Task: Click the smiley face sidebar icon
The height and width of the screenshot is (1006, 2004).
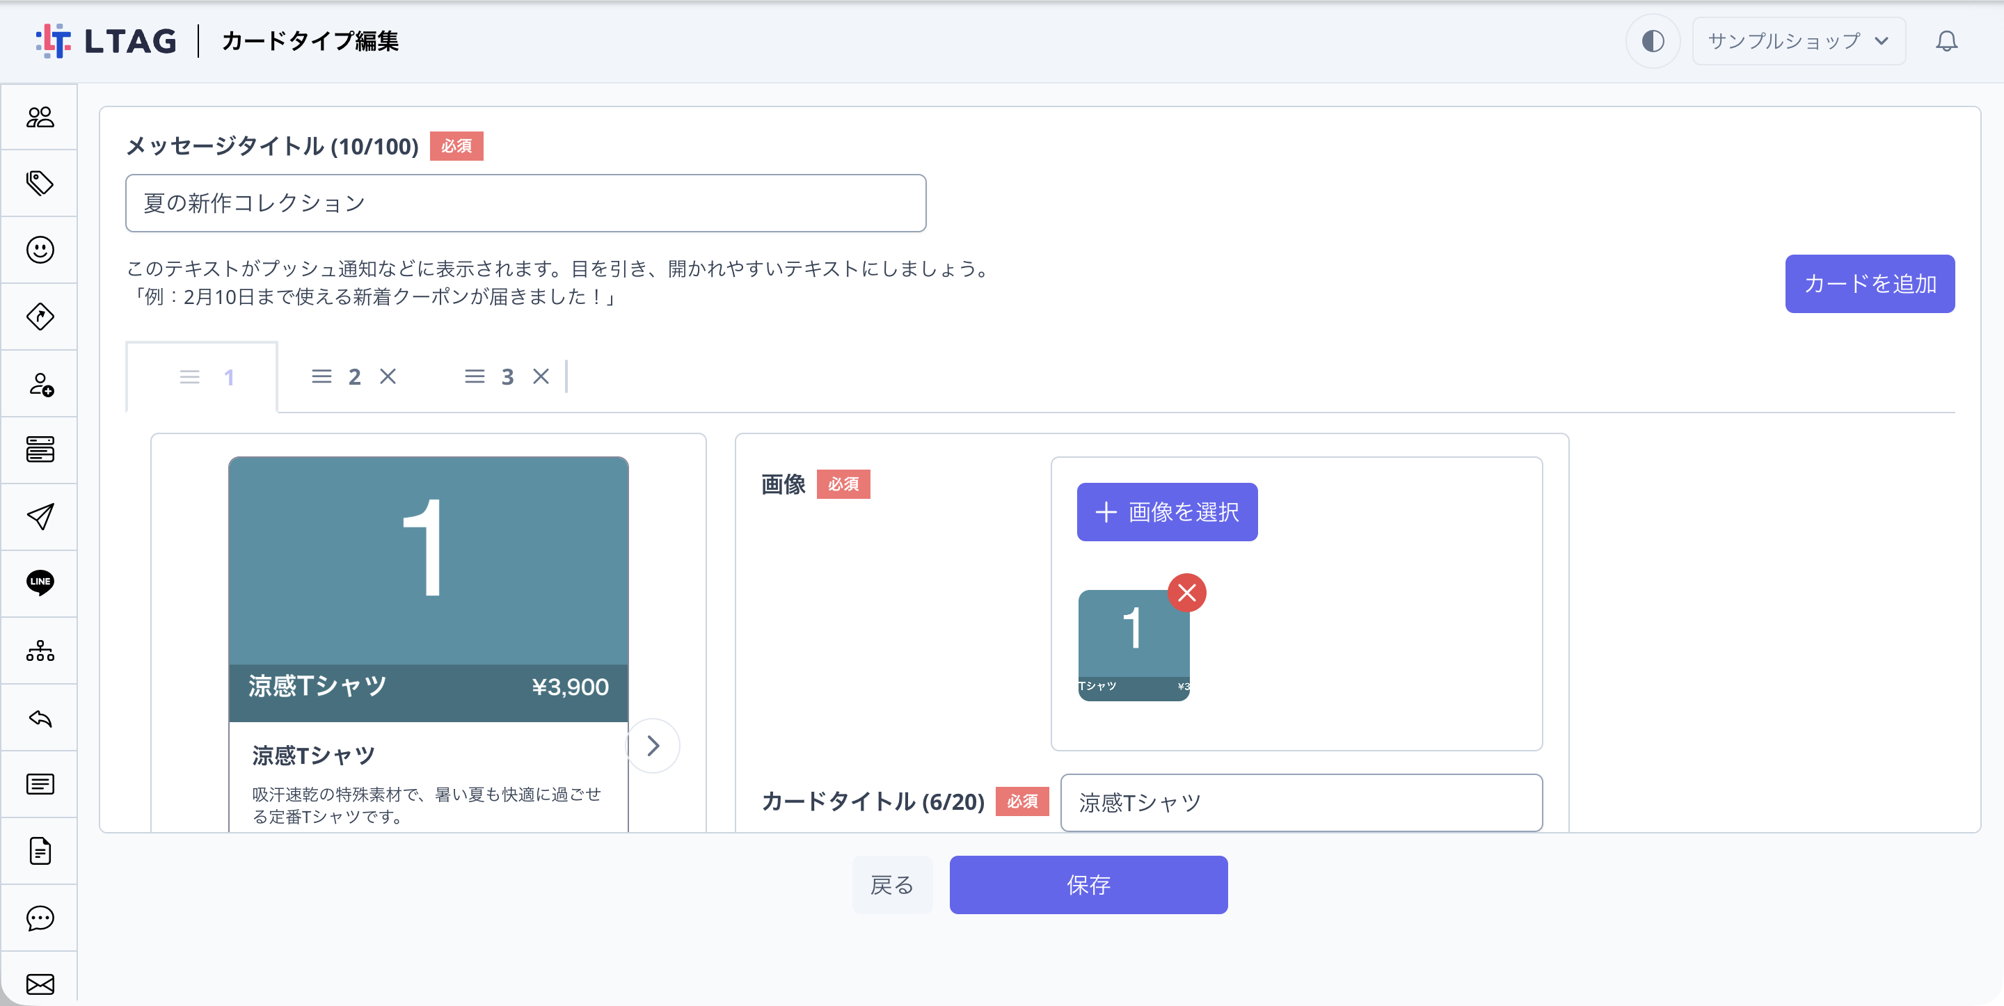Action: point(40,250)
